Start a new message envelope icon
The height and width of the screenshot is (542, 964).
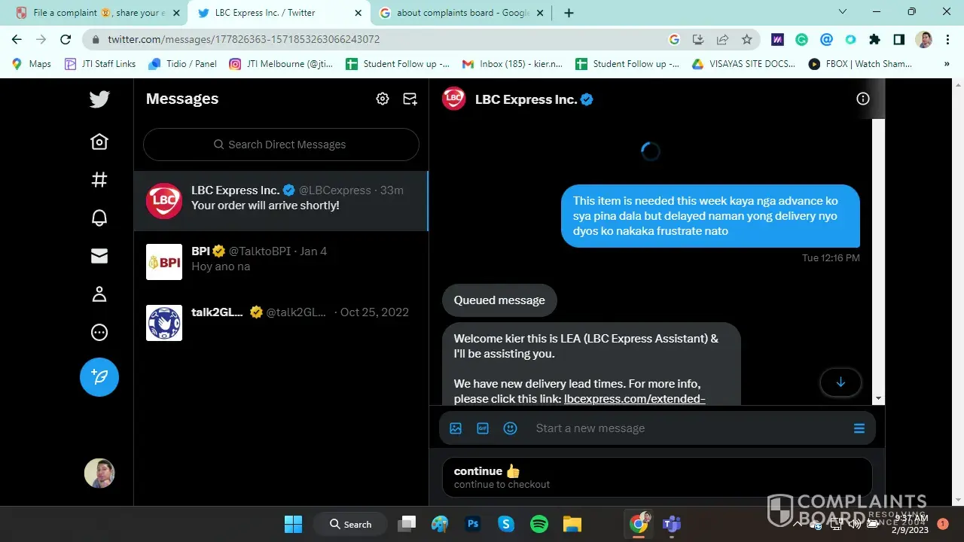(x=410, y=99)
